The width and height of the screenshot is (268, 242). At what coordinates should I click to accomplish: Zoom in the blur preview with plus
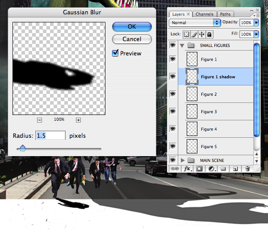pyautogui.click(x=78, y=120)
